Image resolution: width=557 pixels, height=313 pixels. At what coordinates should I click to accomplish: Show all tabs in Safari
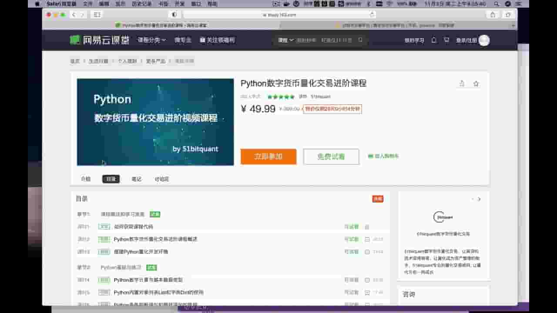pos(508,15)
